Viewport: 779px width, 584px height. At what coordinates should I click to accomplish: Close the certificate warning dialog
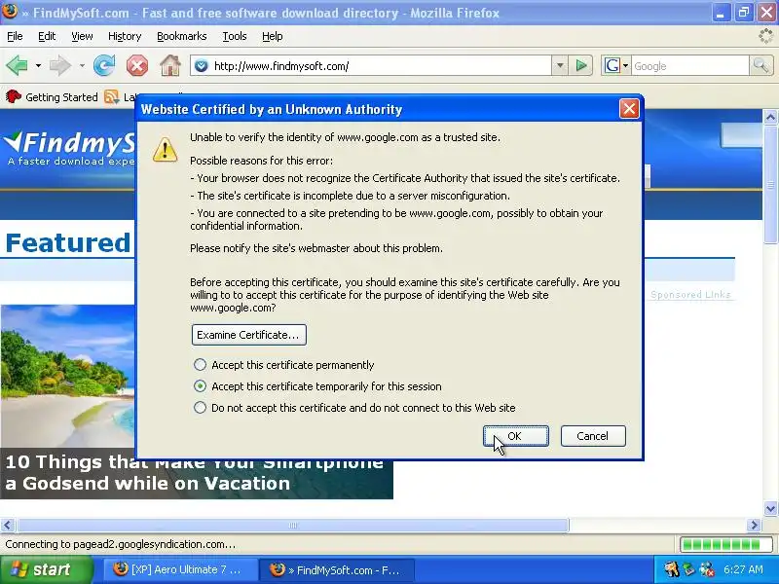(x=629, y=109)
